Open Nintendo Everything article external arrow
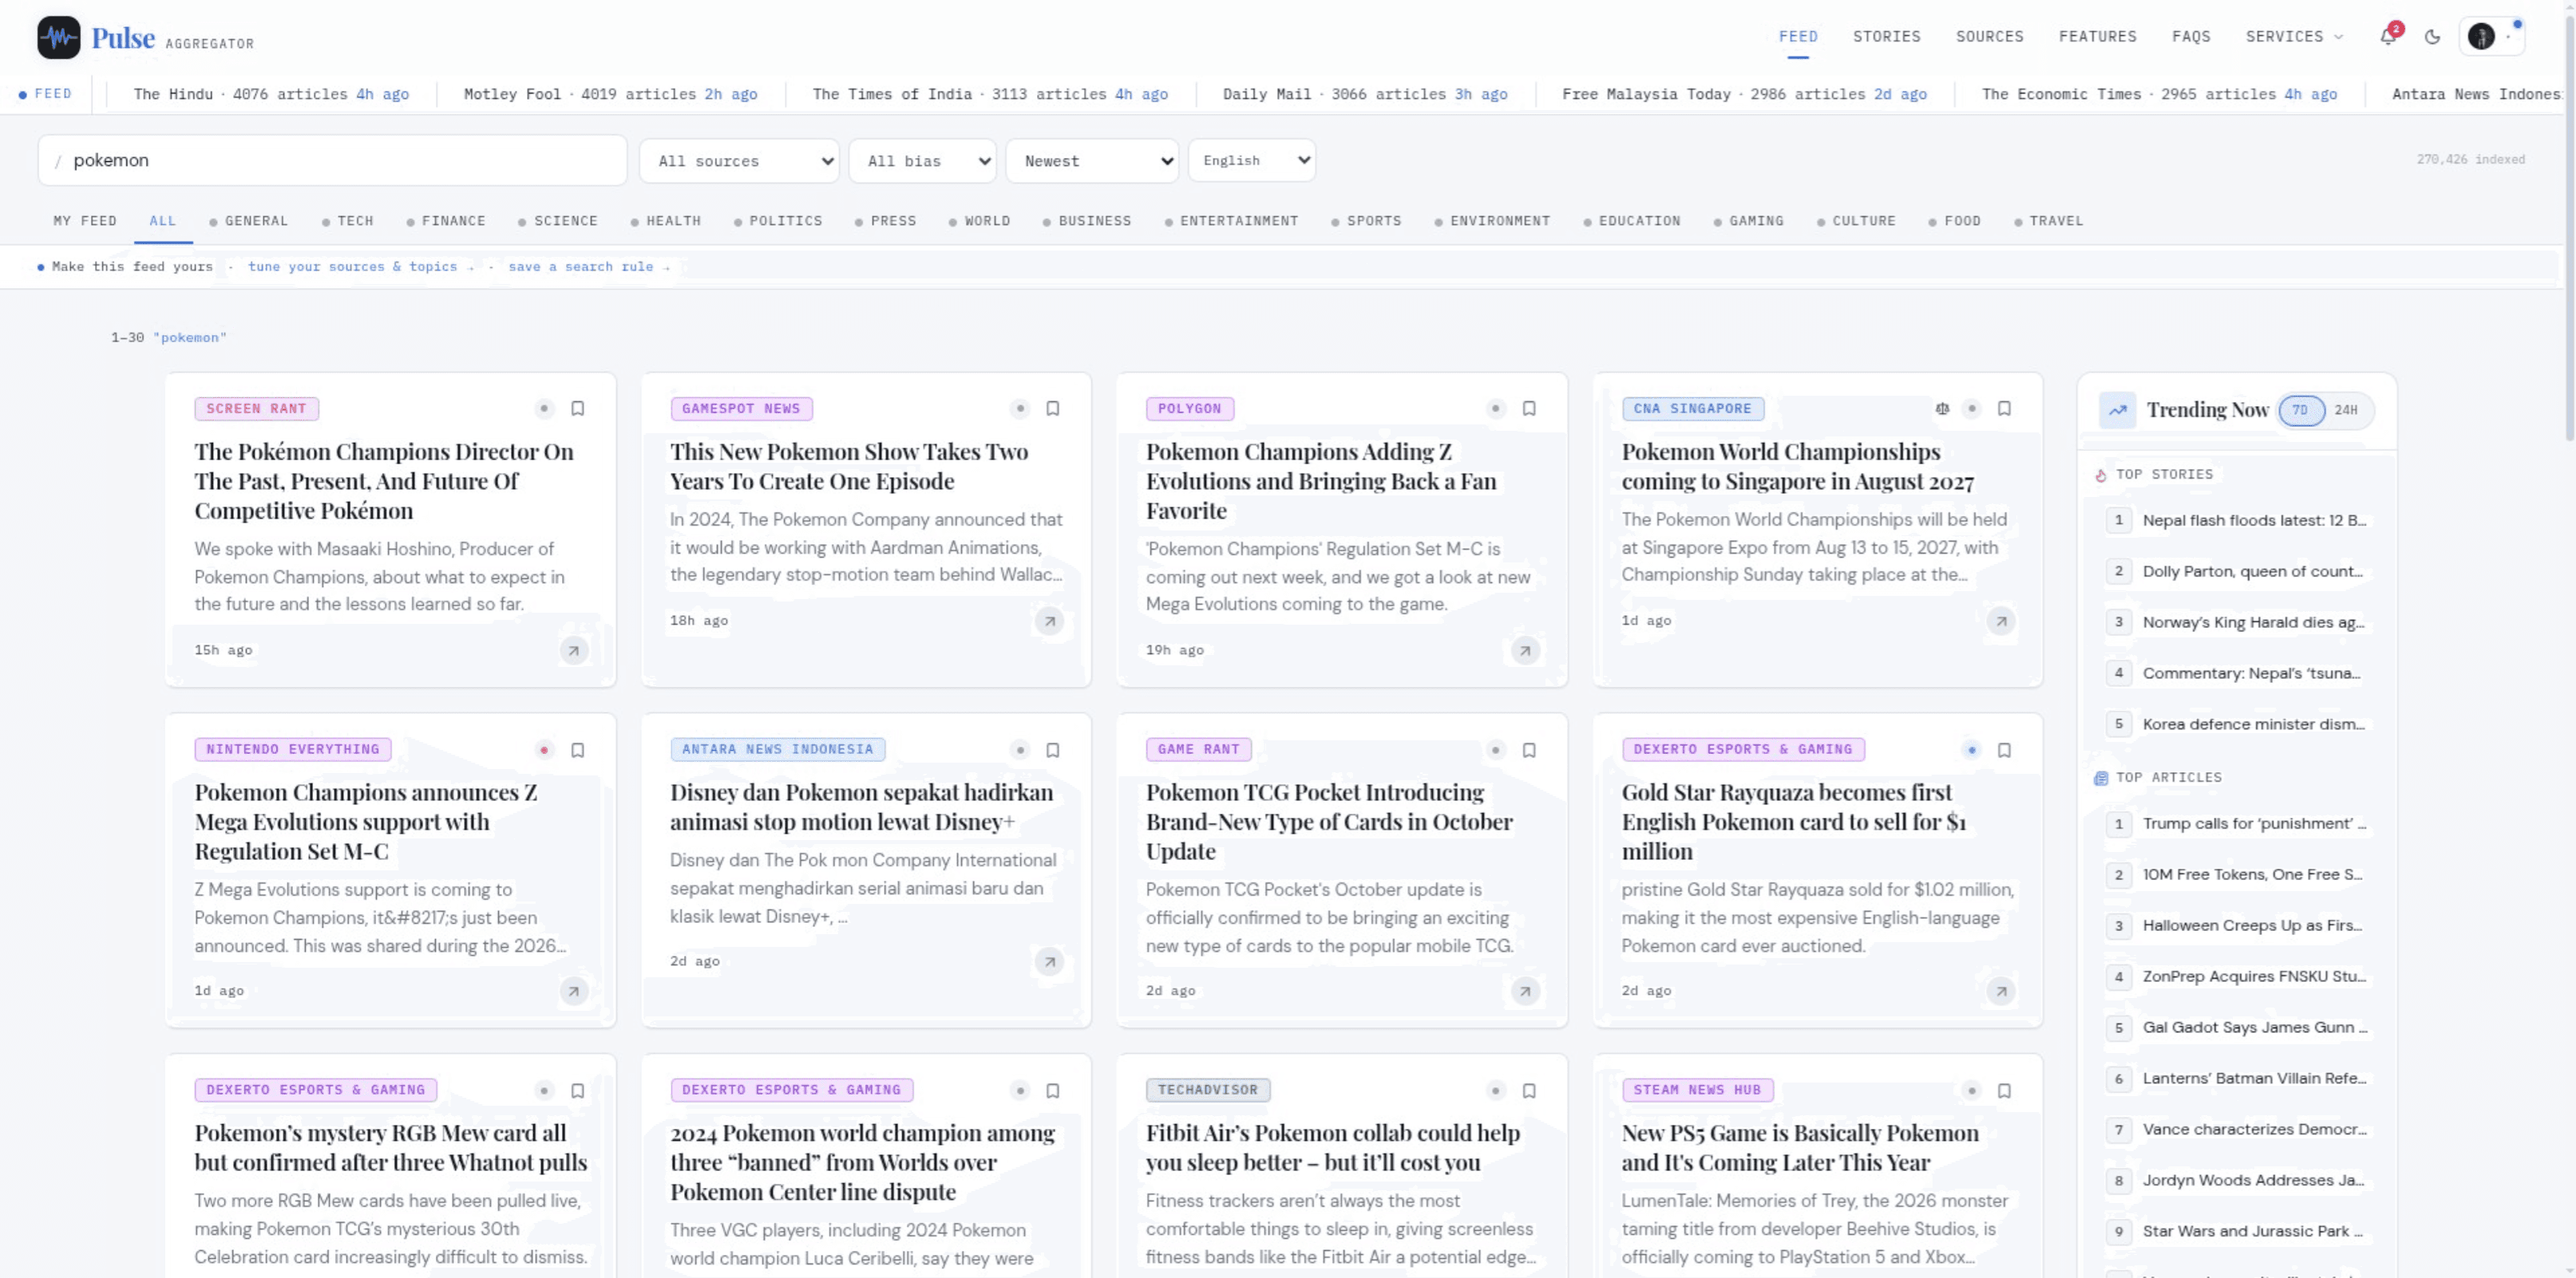The width and height of the screenshot is (2576, 1278). (x=574, y=992)
